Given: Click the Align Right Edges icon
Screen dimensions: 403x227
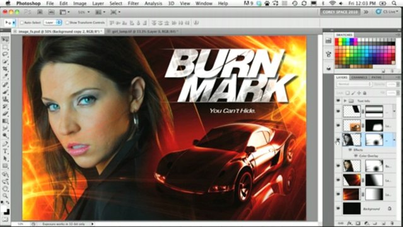Looking at the screenshot, I should [144, 23].
